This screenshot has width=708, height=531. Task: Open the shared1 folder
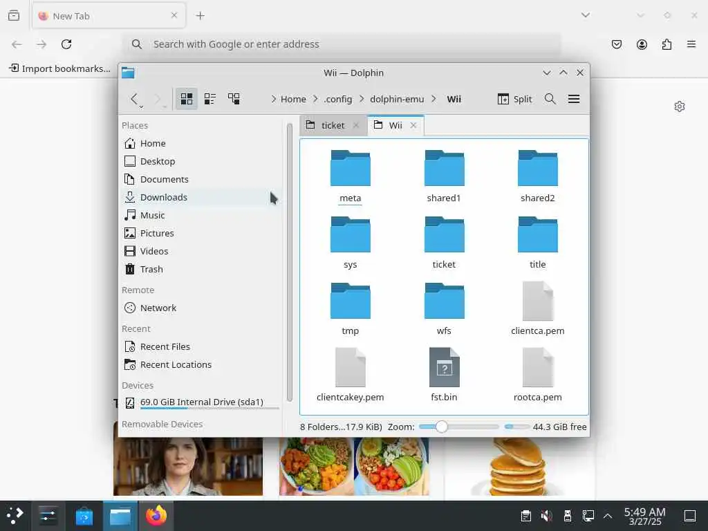click(444, 176)
